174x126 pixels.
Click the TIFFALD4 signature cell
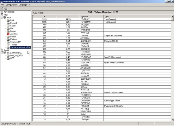pyautogui.click(x=92, y=106)
